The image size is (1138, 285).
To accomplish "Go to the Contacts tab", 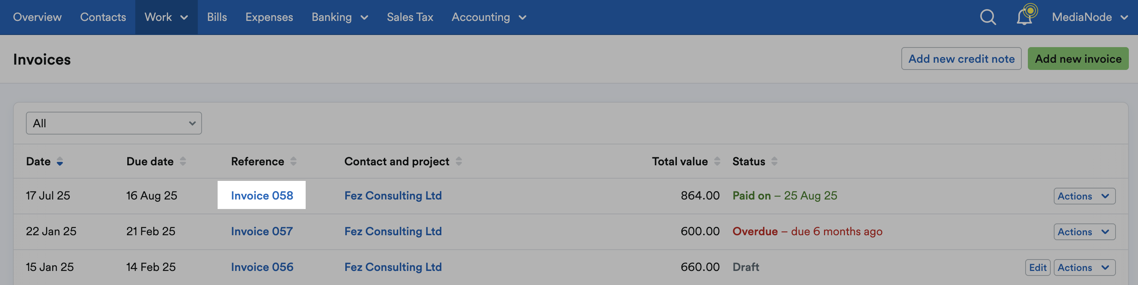I will click(x=103, y=17).
